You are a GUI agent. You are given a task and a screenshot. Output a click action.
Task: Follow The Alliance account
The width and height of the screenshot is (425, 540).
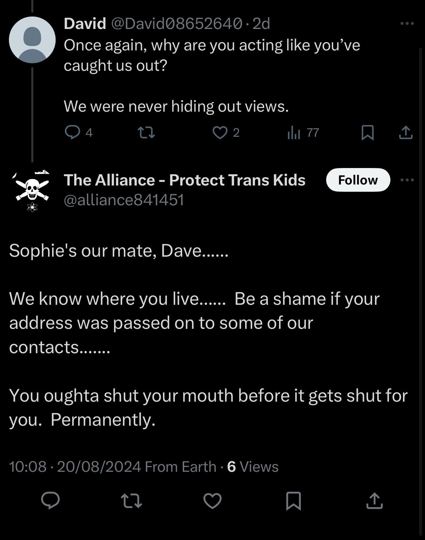(358, 180)
